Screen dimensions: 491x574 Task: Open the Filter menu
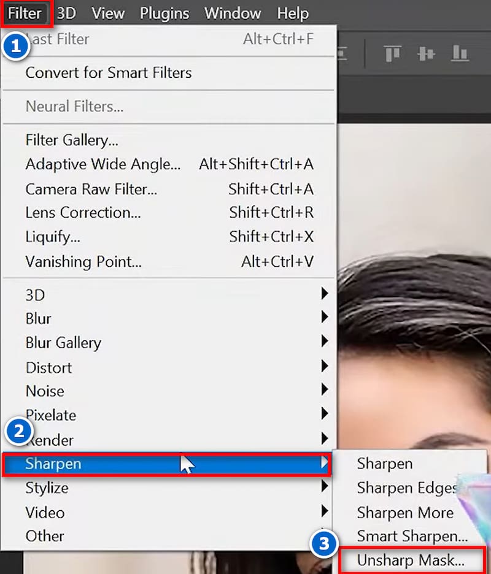25,13
